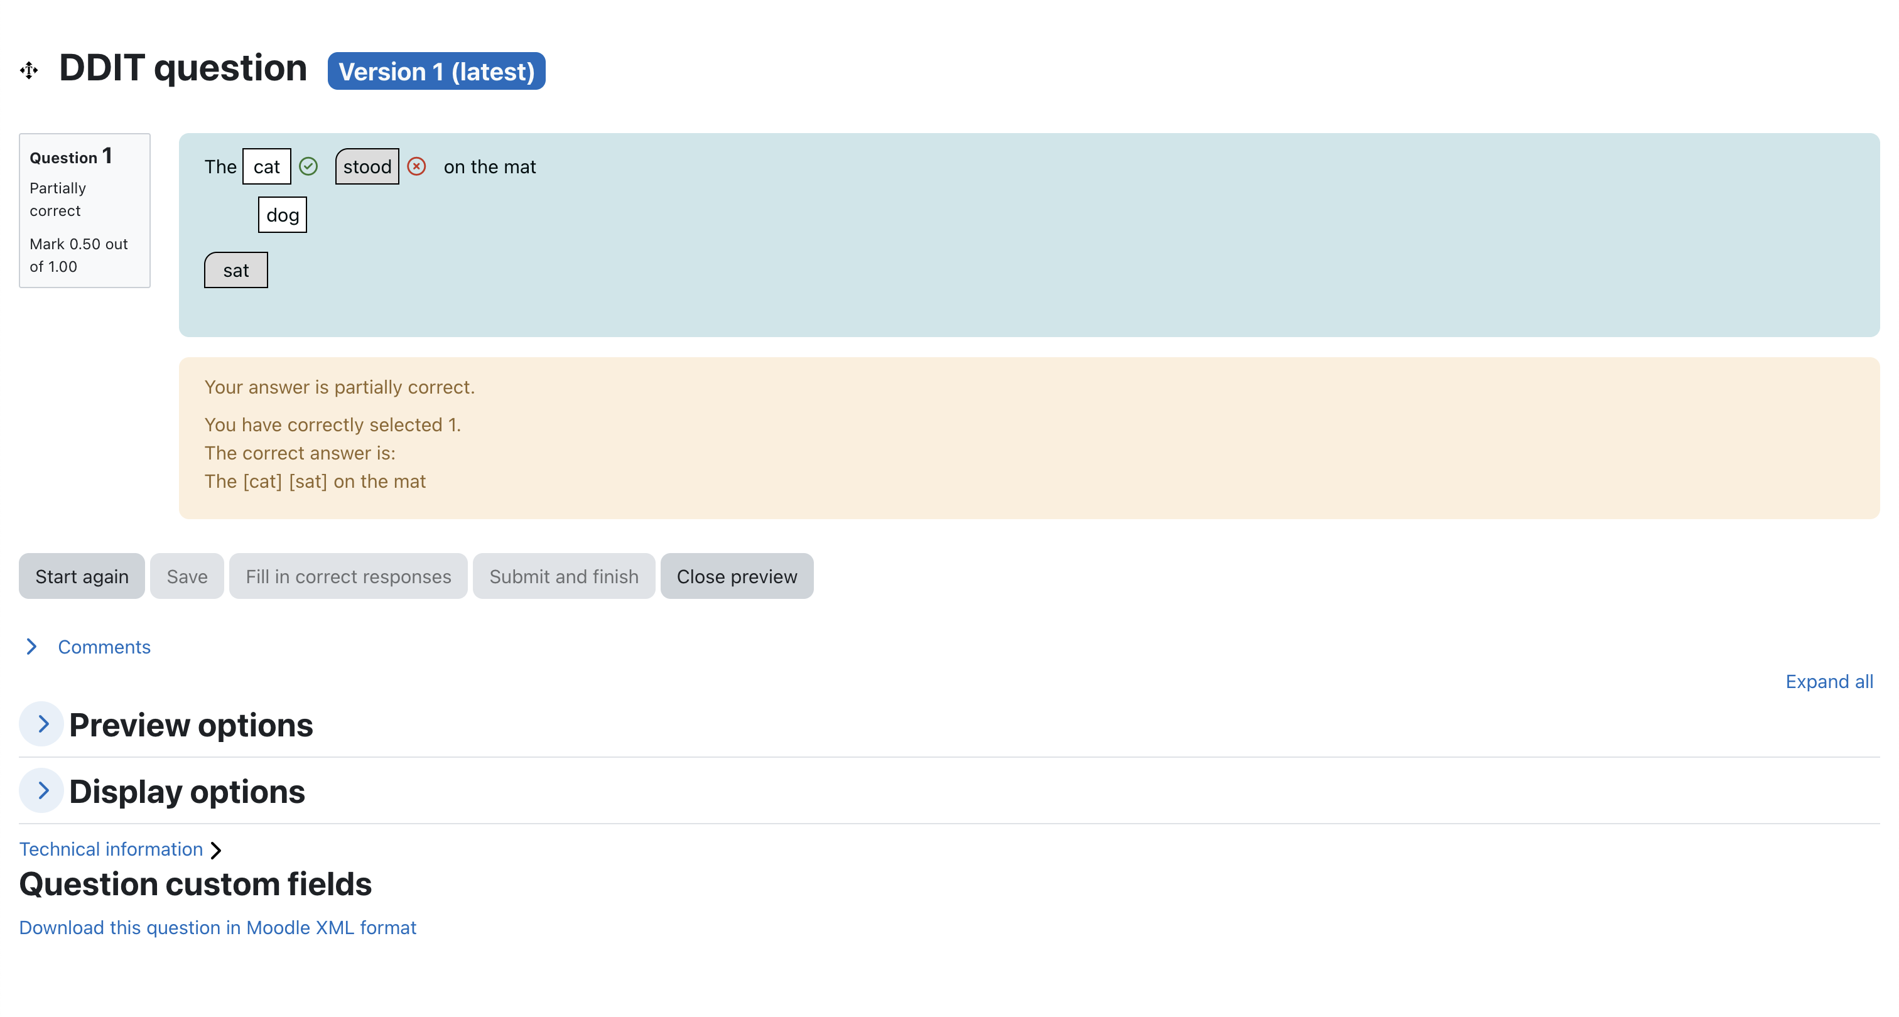Expand arrow next to Technical information

click(x=215, y=851)
